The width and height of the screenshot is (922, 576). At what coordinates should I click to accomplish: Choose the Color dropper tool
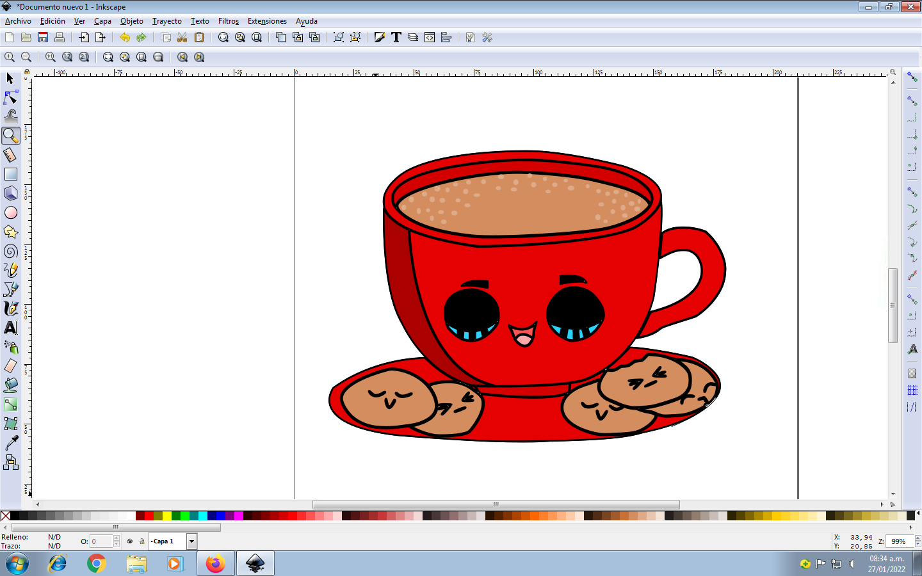[11, 443]
